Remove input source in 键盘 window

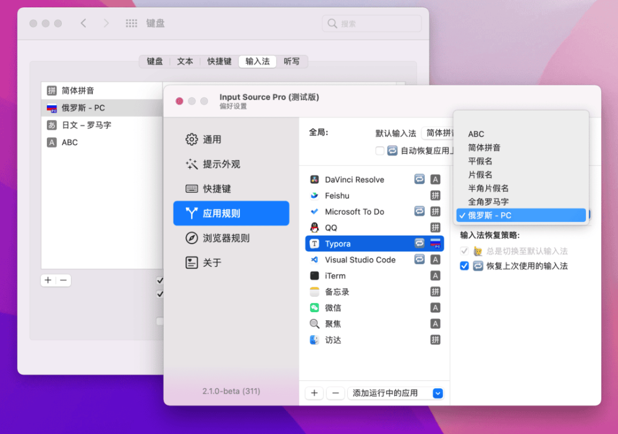click(64, 280)
